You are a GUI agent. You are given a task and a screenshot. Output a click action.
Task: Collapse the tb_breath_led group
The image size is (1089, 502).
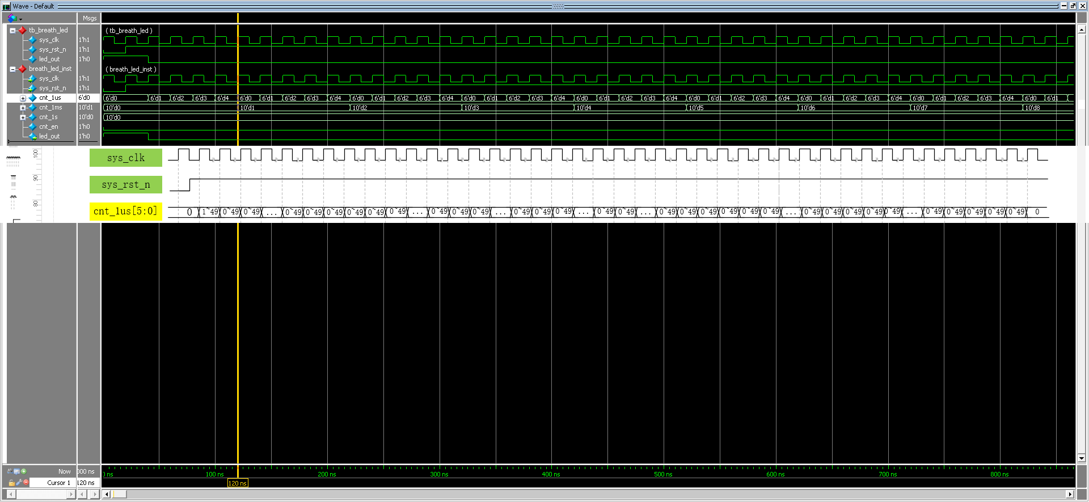pyautogui.click(x=12, y=31)
